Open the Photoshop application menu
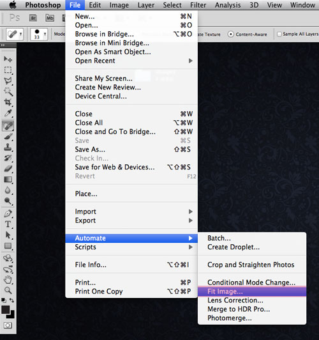The width and height of the screenshot is (319, 340). (43, 5)
